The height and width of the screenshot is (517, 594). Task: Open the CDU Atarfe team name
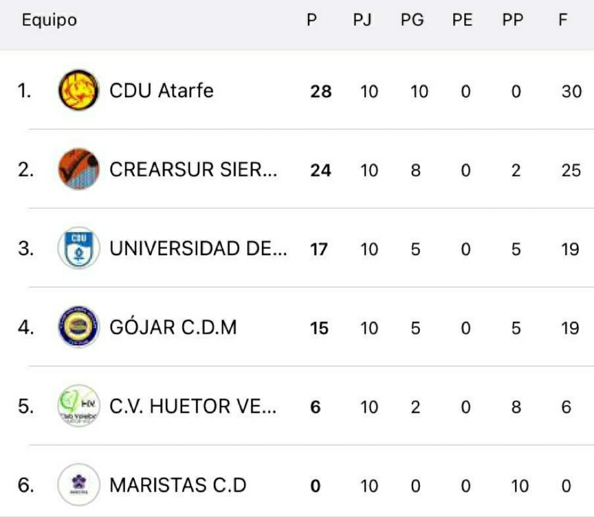pos(161,91)
